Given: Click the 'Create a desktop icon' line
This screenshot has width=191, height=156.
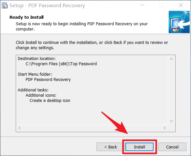Looking at the screenshot, I should click(50, 101).
